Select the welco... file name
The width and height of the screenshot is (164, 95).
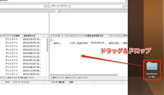[57, 43]
